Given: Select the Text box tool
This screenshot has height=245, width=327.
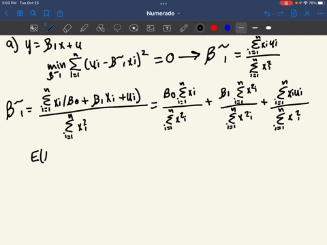Looking at the screenshot, I should click(x=167, y=28).
